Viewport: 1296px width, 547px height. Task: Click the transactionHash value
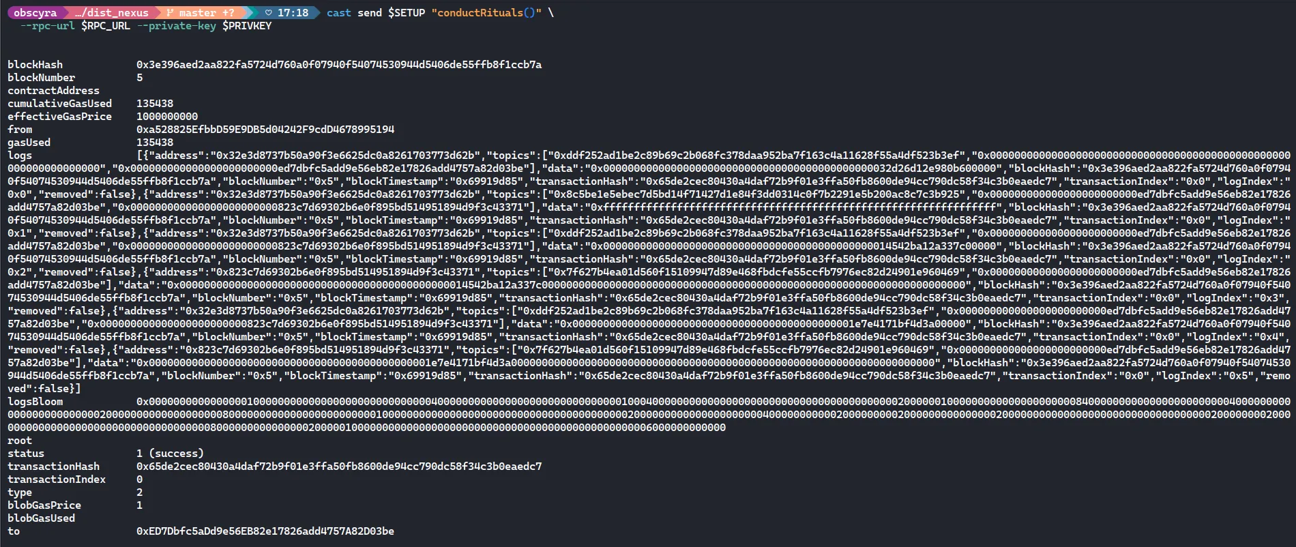pos(339,467)
